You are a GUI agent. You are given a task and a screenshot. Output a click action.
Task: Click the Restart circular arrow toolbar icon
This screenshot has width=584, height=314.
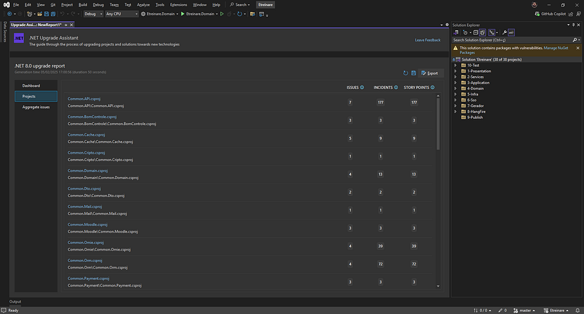pyautogui.click(x=240, y=14)
